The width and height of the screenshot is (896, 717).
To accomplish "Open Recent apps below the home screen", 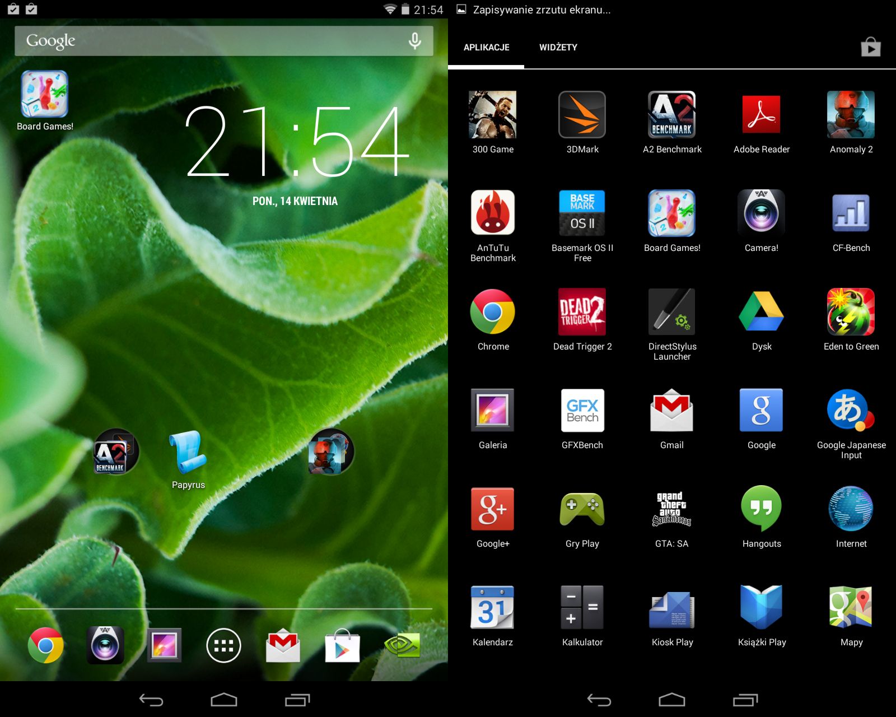I will tap(297, 700).
